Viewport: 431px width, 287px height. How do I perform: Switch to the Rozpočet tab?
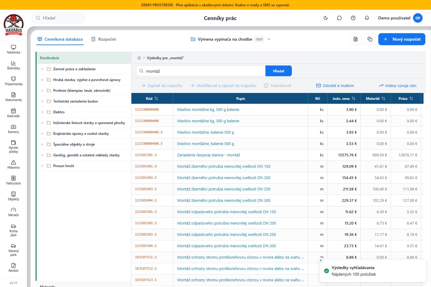click(x=104, y=39)
